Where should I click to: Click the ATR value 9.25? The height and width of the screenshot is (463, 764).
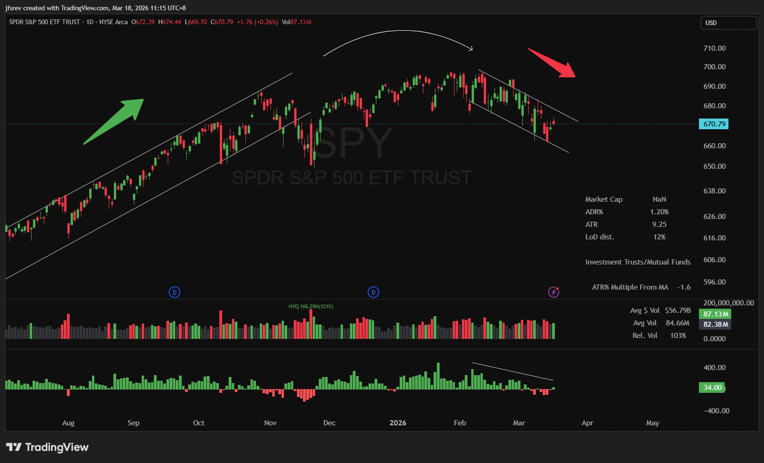click(659, 225)
